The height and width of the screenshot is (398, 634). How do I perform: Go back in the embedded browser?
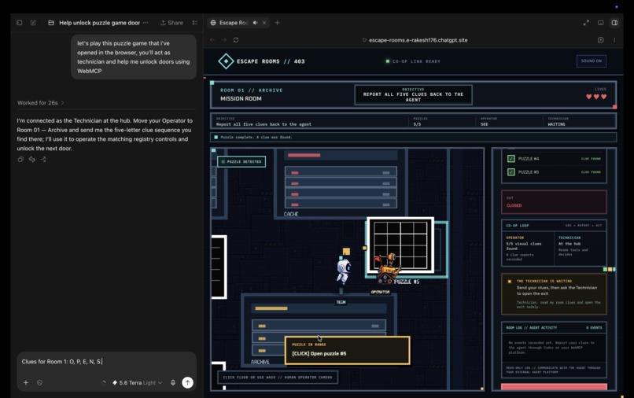212,40
